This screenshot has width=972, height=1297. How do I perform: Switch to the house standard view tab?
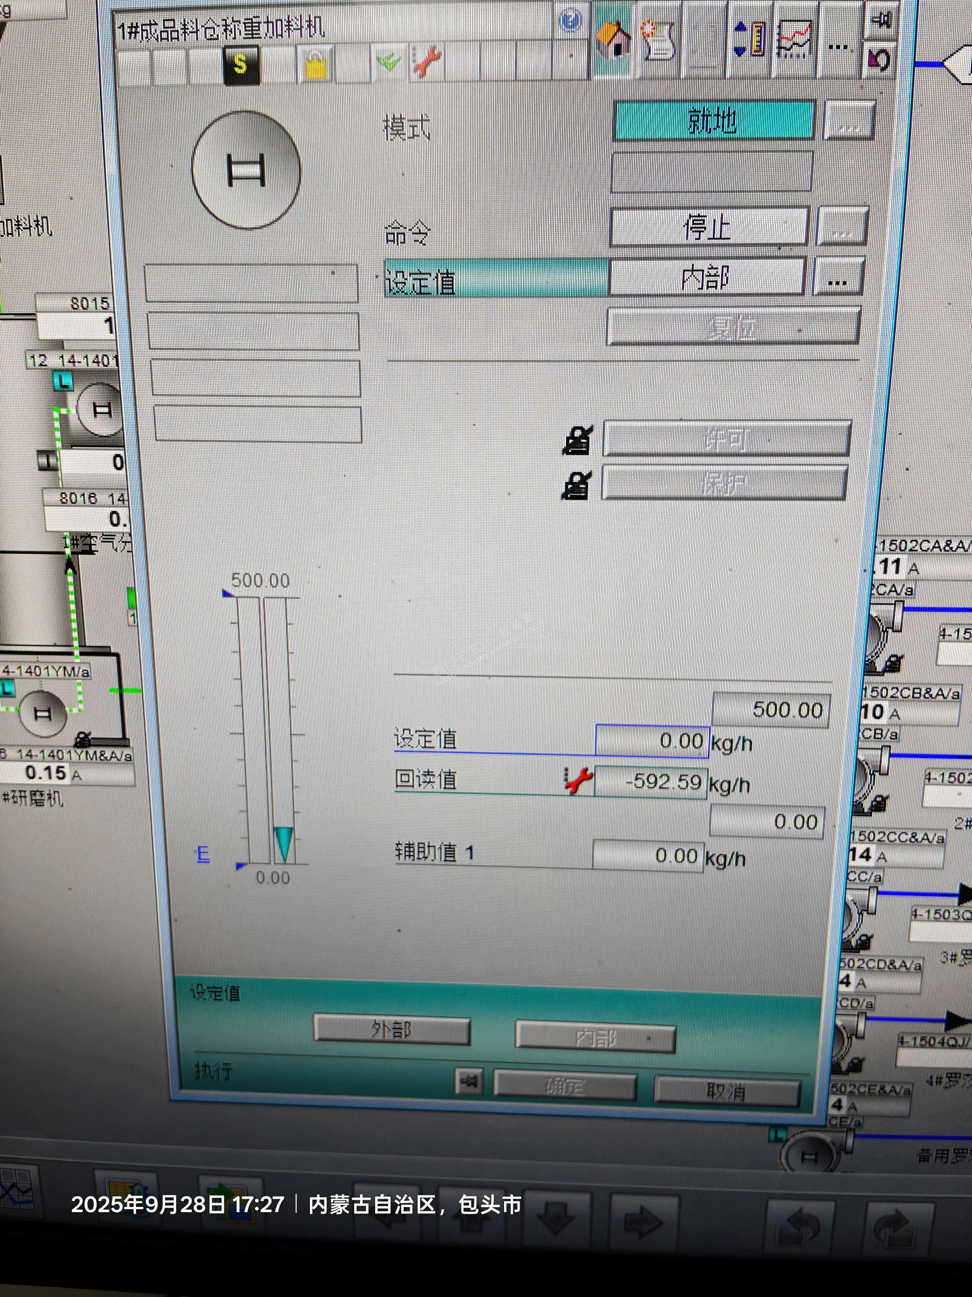point(612,40)
